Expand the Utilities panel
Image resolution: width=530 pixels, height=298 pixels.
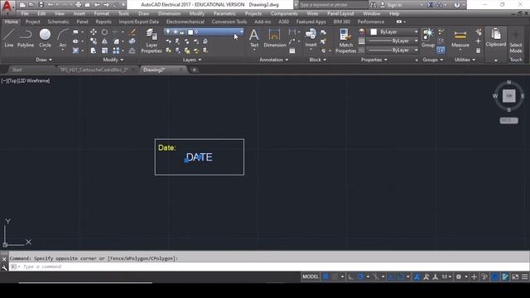[x=465, y=60]
